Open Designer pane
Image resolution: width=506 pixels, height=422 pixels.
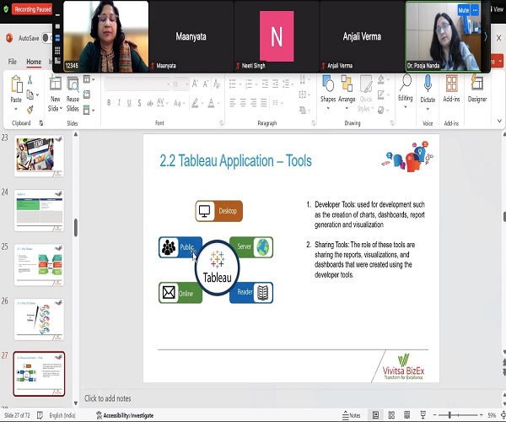[x=477, y=89]
